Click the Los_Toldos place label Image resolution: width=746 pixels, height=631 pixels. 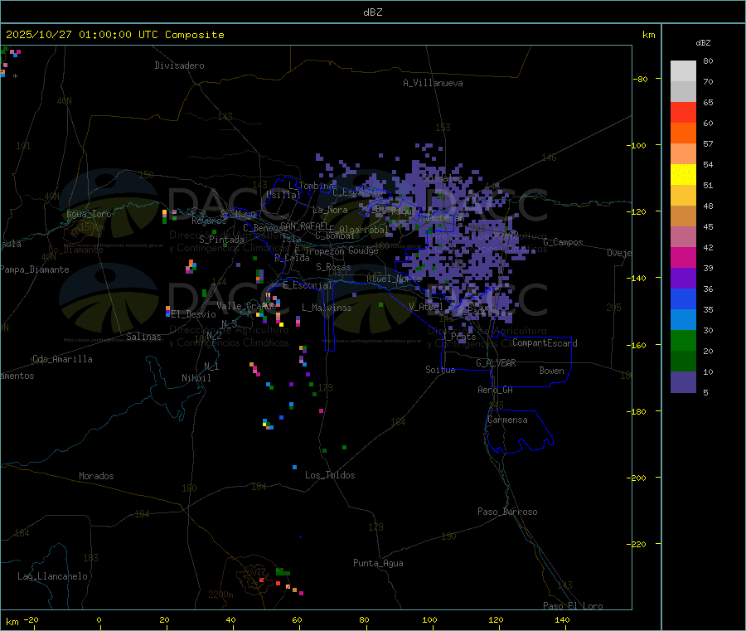click(330, 475)
